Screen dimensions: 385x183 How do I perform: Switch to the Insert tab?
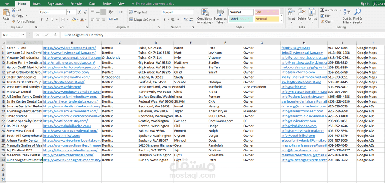pos(37,3)
